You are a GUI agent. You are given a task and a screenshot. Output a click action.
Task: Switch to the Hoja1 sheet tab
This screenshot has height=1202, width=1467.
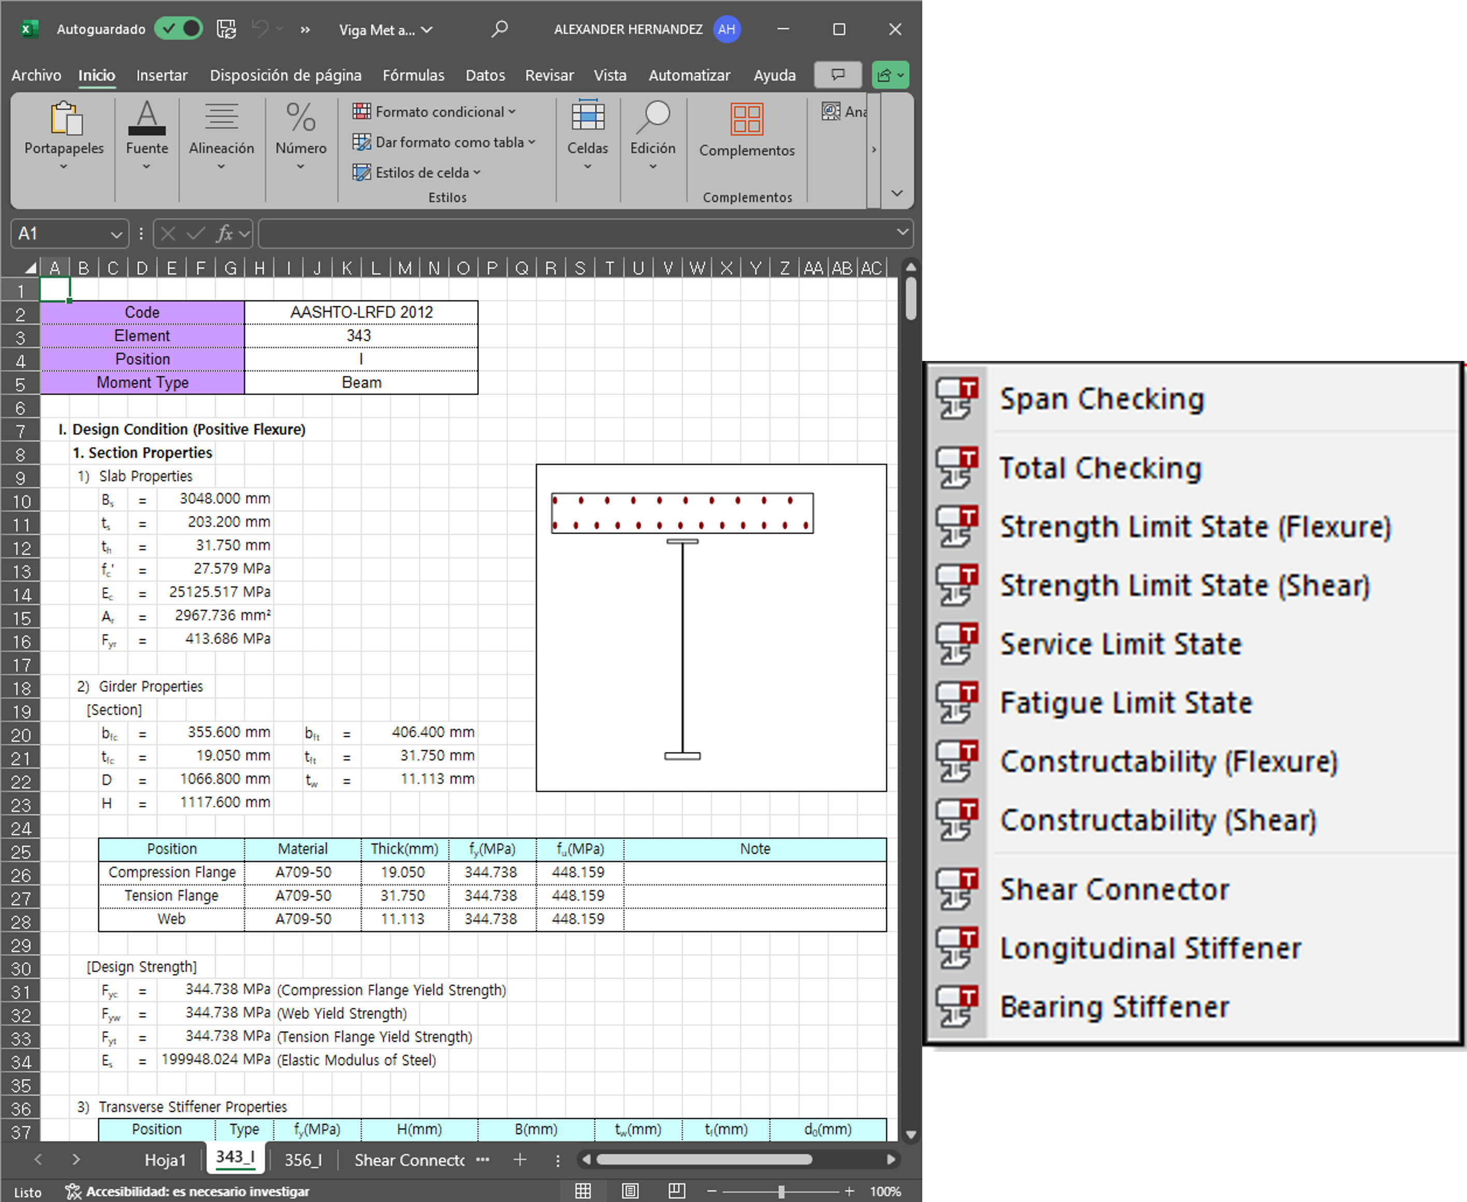point(165,1160)
